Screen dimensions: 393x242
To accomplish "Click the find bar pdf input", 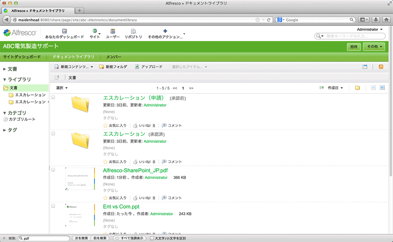I will pos(44,238).
